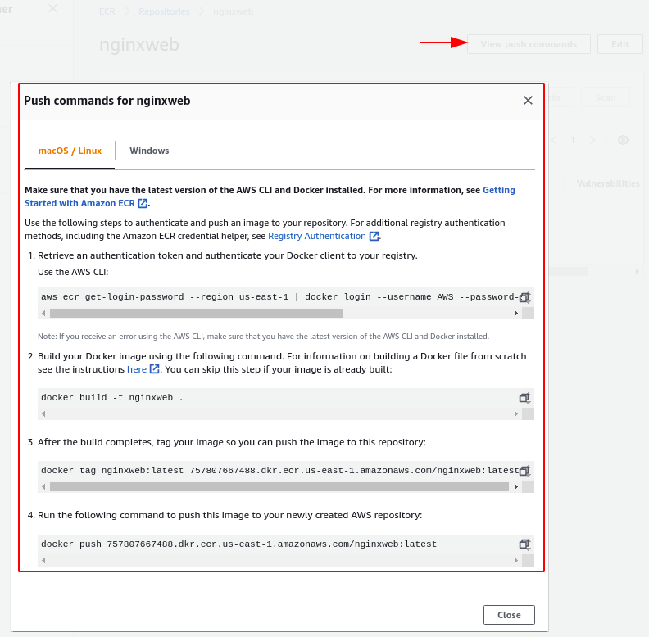Click right scroll arrow under docker tag command
Viewport: 649px width, 637px height.
pos(515,486)
